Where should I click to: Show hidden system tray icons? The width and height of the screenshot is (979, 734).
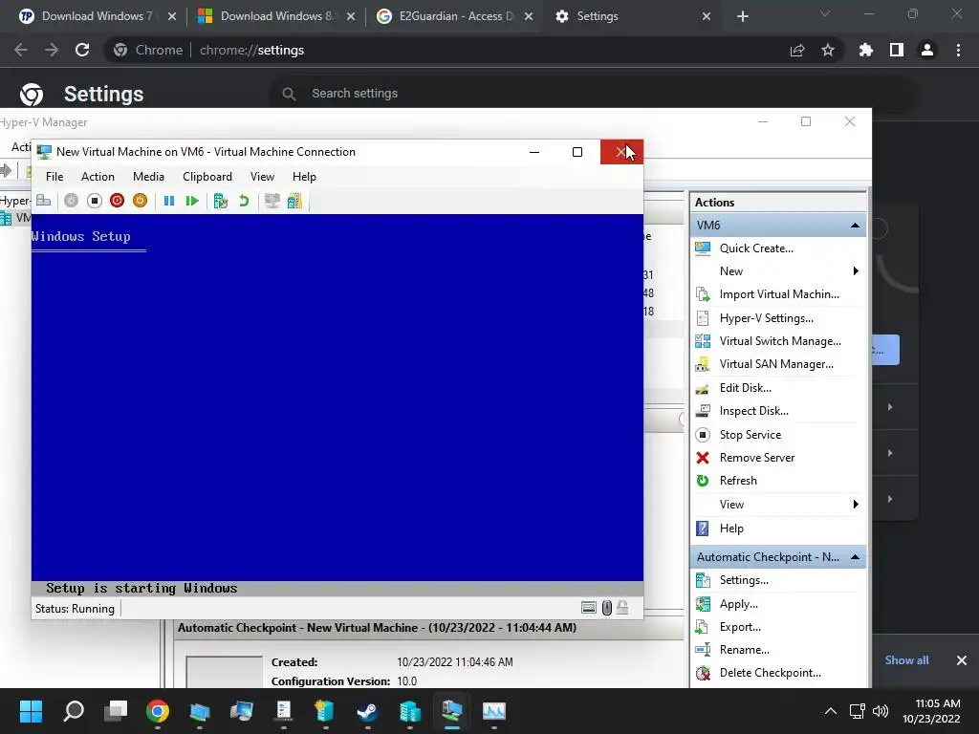click(831, 711)
